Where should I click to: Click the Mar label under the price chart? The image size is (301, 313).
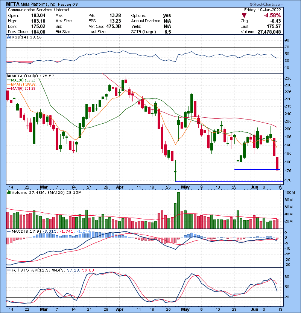[44, 187]
